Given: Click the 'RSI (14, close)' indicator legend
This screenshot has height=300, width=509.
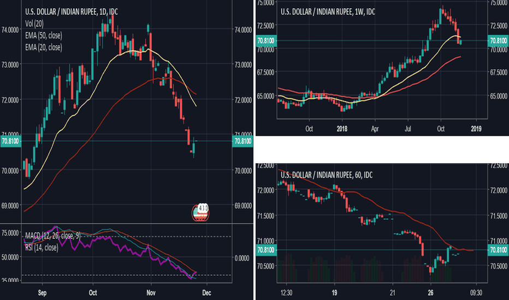Looking at the screenshot, I should 42,248.
